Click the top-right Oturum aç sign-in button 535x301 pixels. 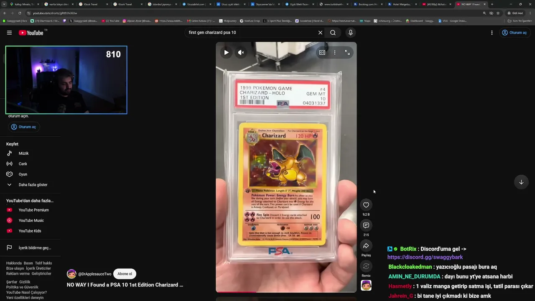click(x=515, y=33)
